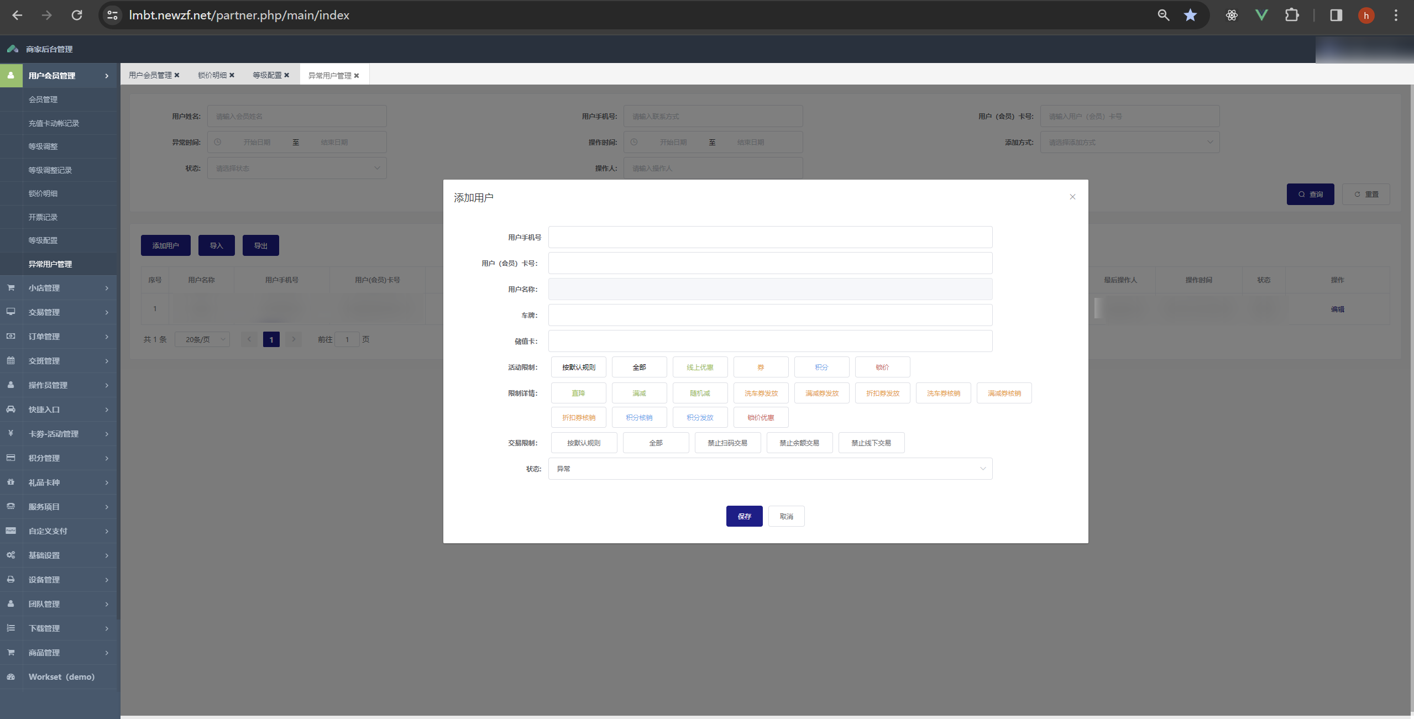Click the 保存 button in dialog

pyautogui.click(x=744, y=516)
